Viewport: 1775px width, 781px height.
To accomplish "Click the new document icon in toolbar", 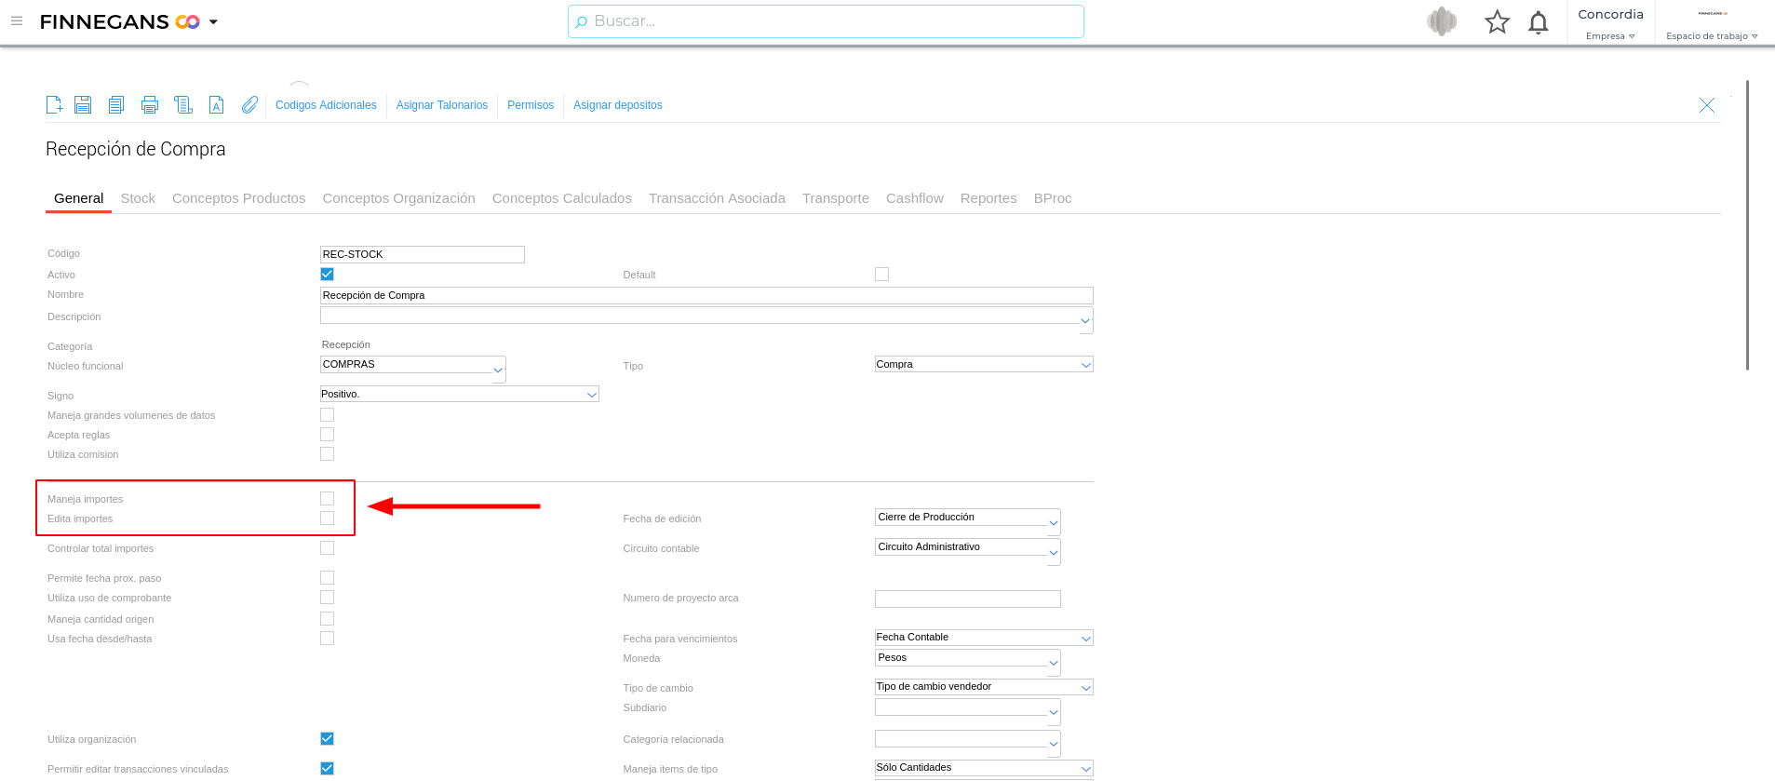I will click(55, 105).
